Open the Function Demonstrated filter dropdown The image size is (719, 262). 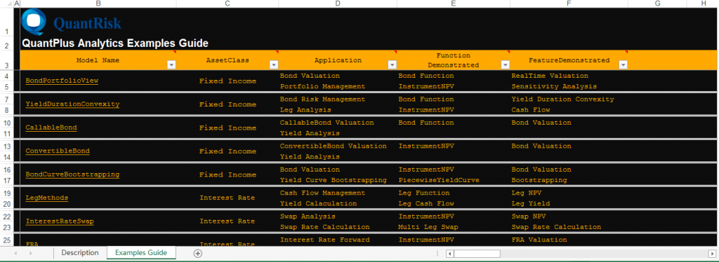tap(506, 65)
